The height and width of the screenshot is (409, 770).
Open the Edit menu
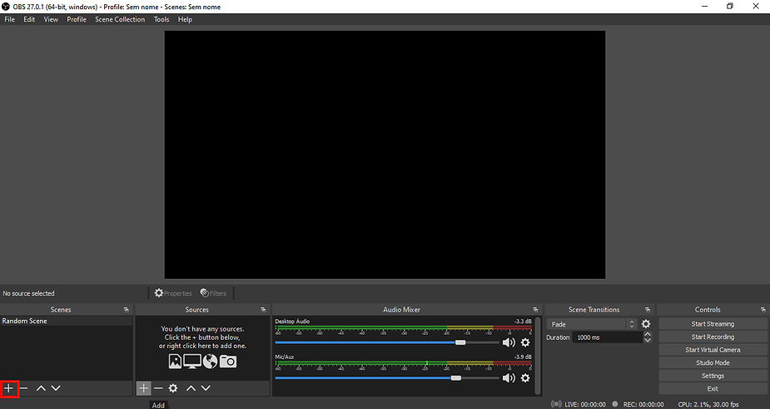pos(29,19)
